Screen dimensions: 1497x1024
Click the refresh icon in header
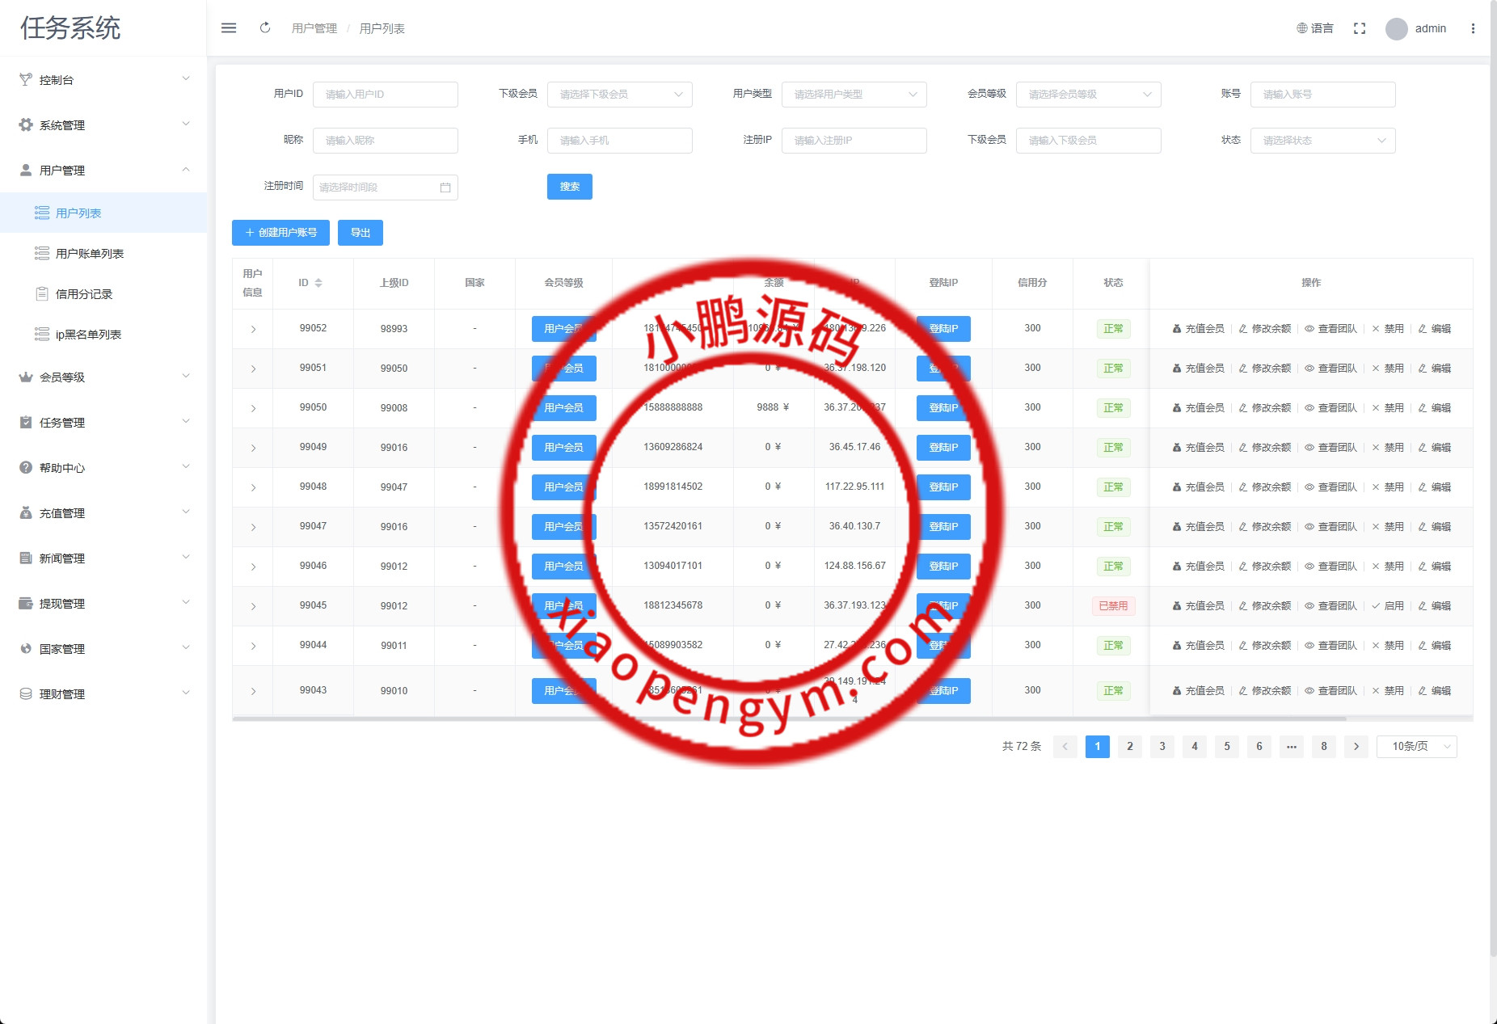click(x=265, y=28)
